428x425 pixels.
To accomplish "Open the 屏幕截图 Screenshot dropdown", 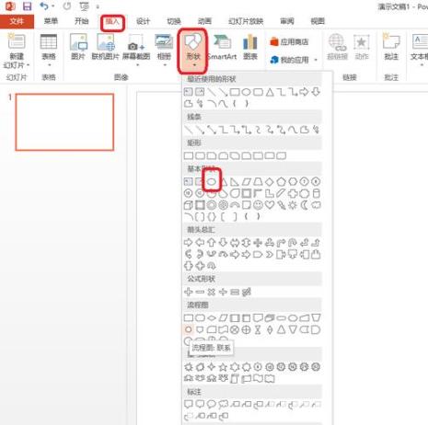I will 136,50.
